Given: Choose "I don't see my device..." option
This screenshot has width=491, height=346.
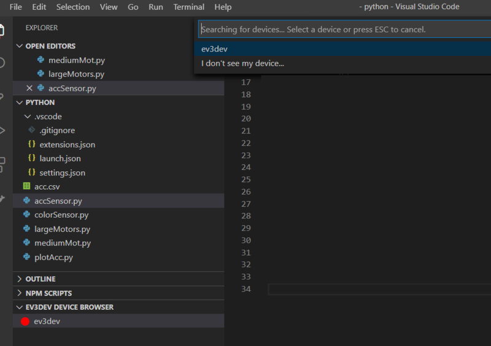Looking at the screenshot, I should [x=342, y=63].
